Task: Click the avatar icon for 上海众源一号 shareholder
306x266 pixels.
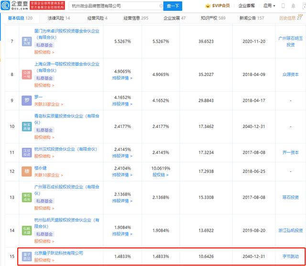Action: [x=27, y=74]
